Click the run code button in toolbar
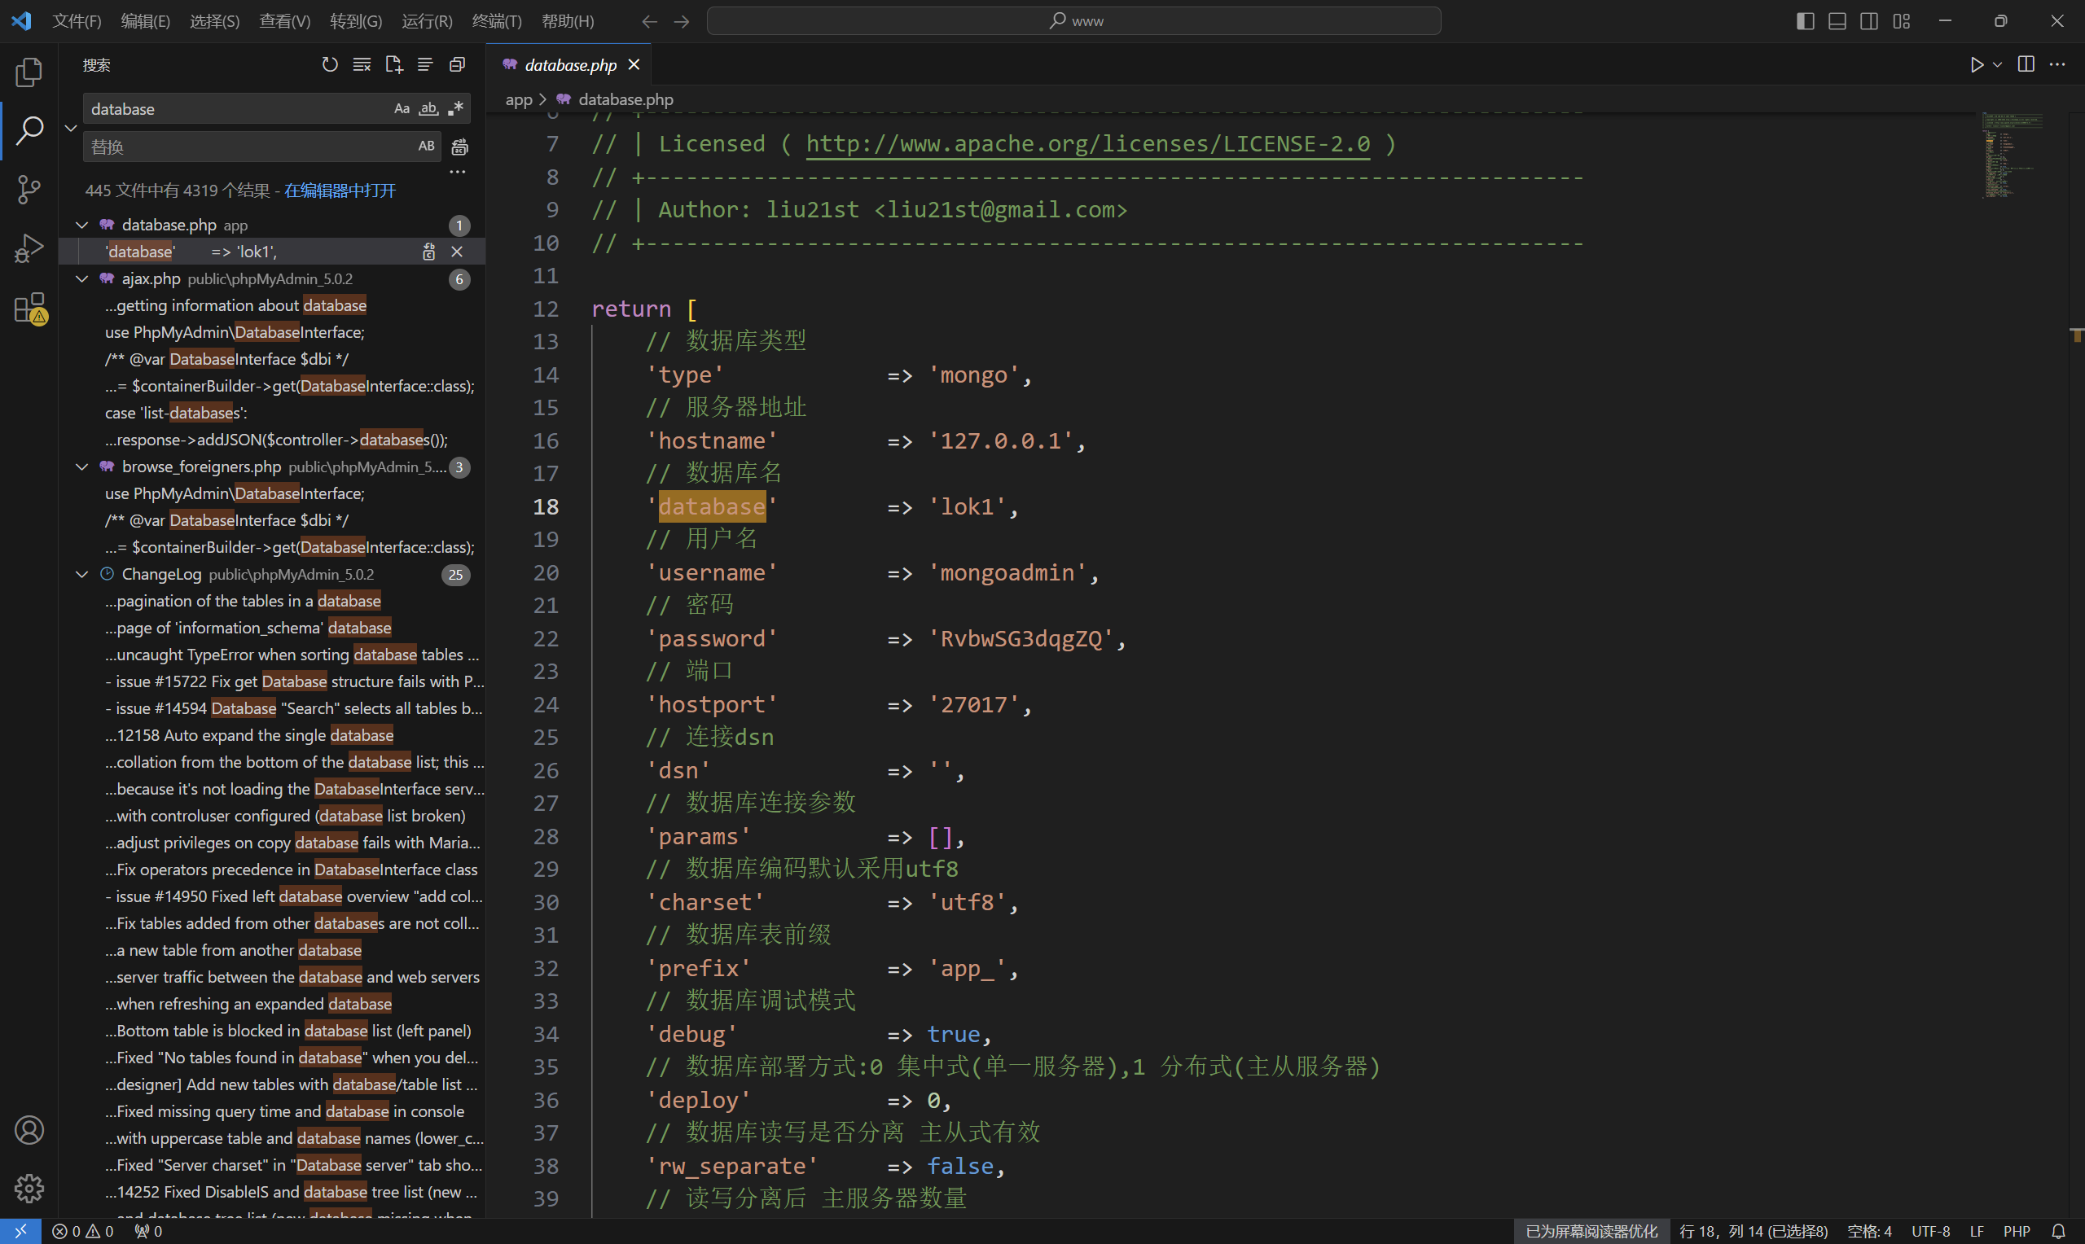 coord(1977,64)
